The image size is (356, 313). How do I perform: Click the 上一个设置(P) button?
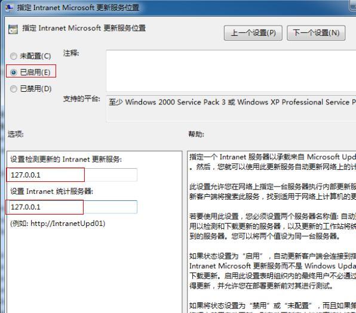[253, 33]
